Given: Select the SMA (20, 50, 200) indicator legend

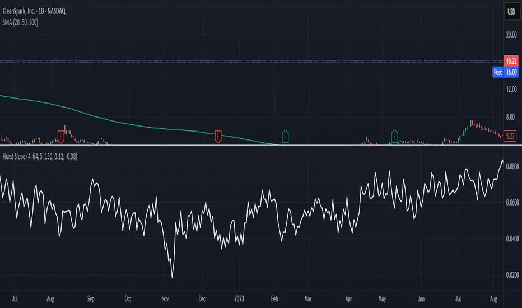Looking at the screenshot, I should pyautogui.click(x=20, y=22).
